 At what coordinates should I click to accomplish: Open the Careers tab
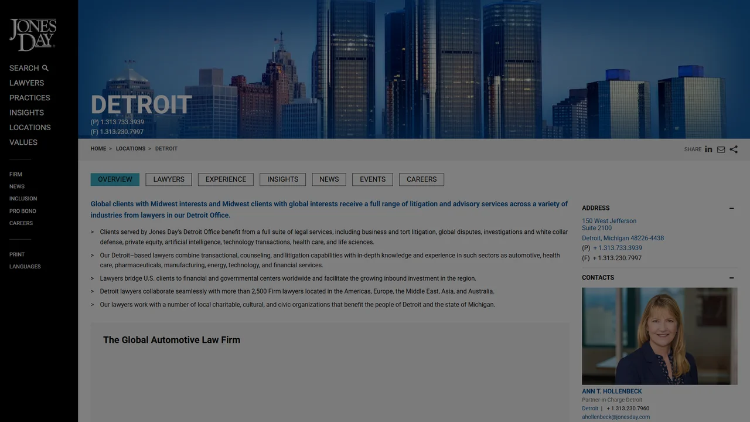[422, 179]
